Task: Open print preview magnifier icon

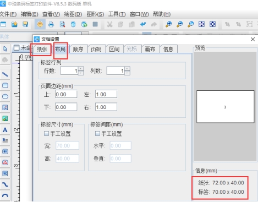Action: coord(62,24)
